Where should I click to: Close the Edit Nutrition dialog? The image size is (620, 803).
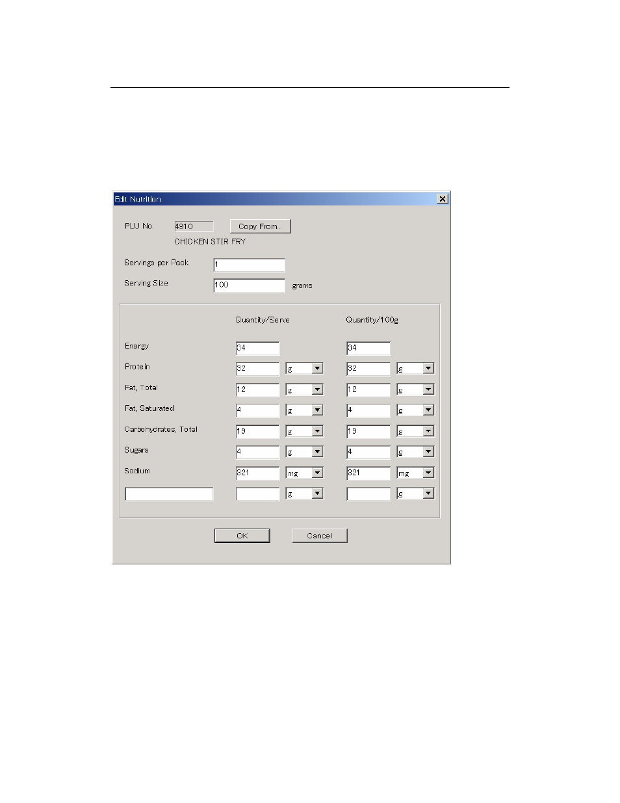[x=443, y=199]
